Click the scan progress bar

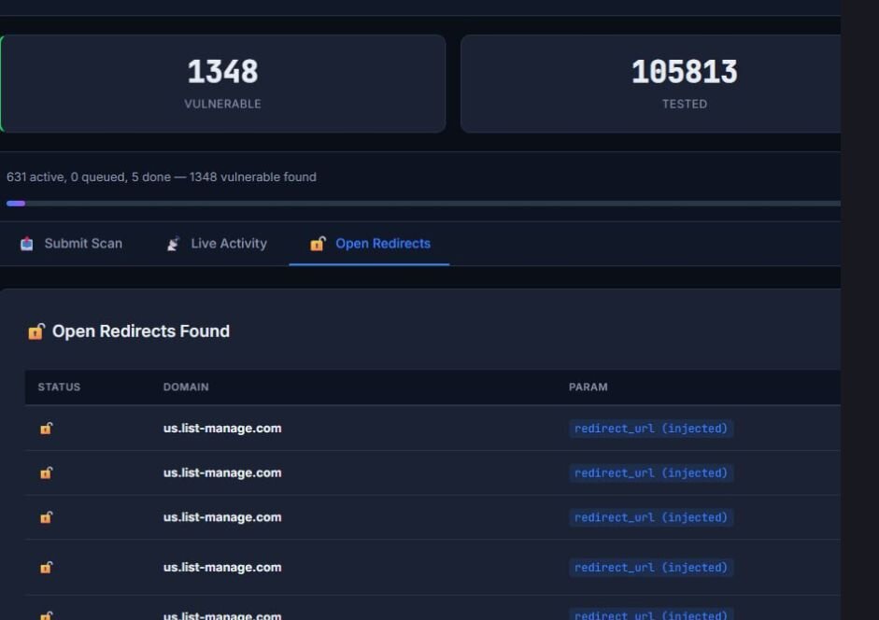point(420,203)
